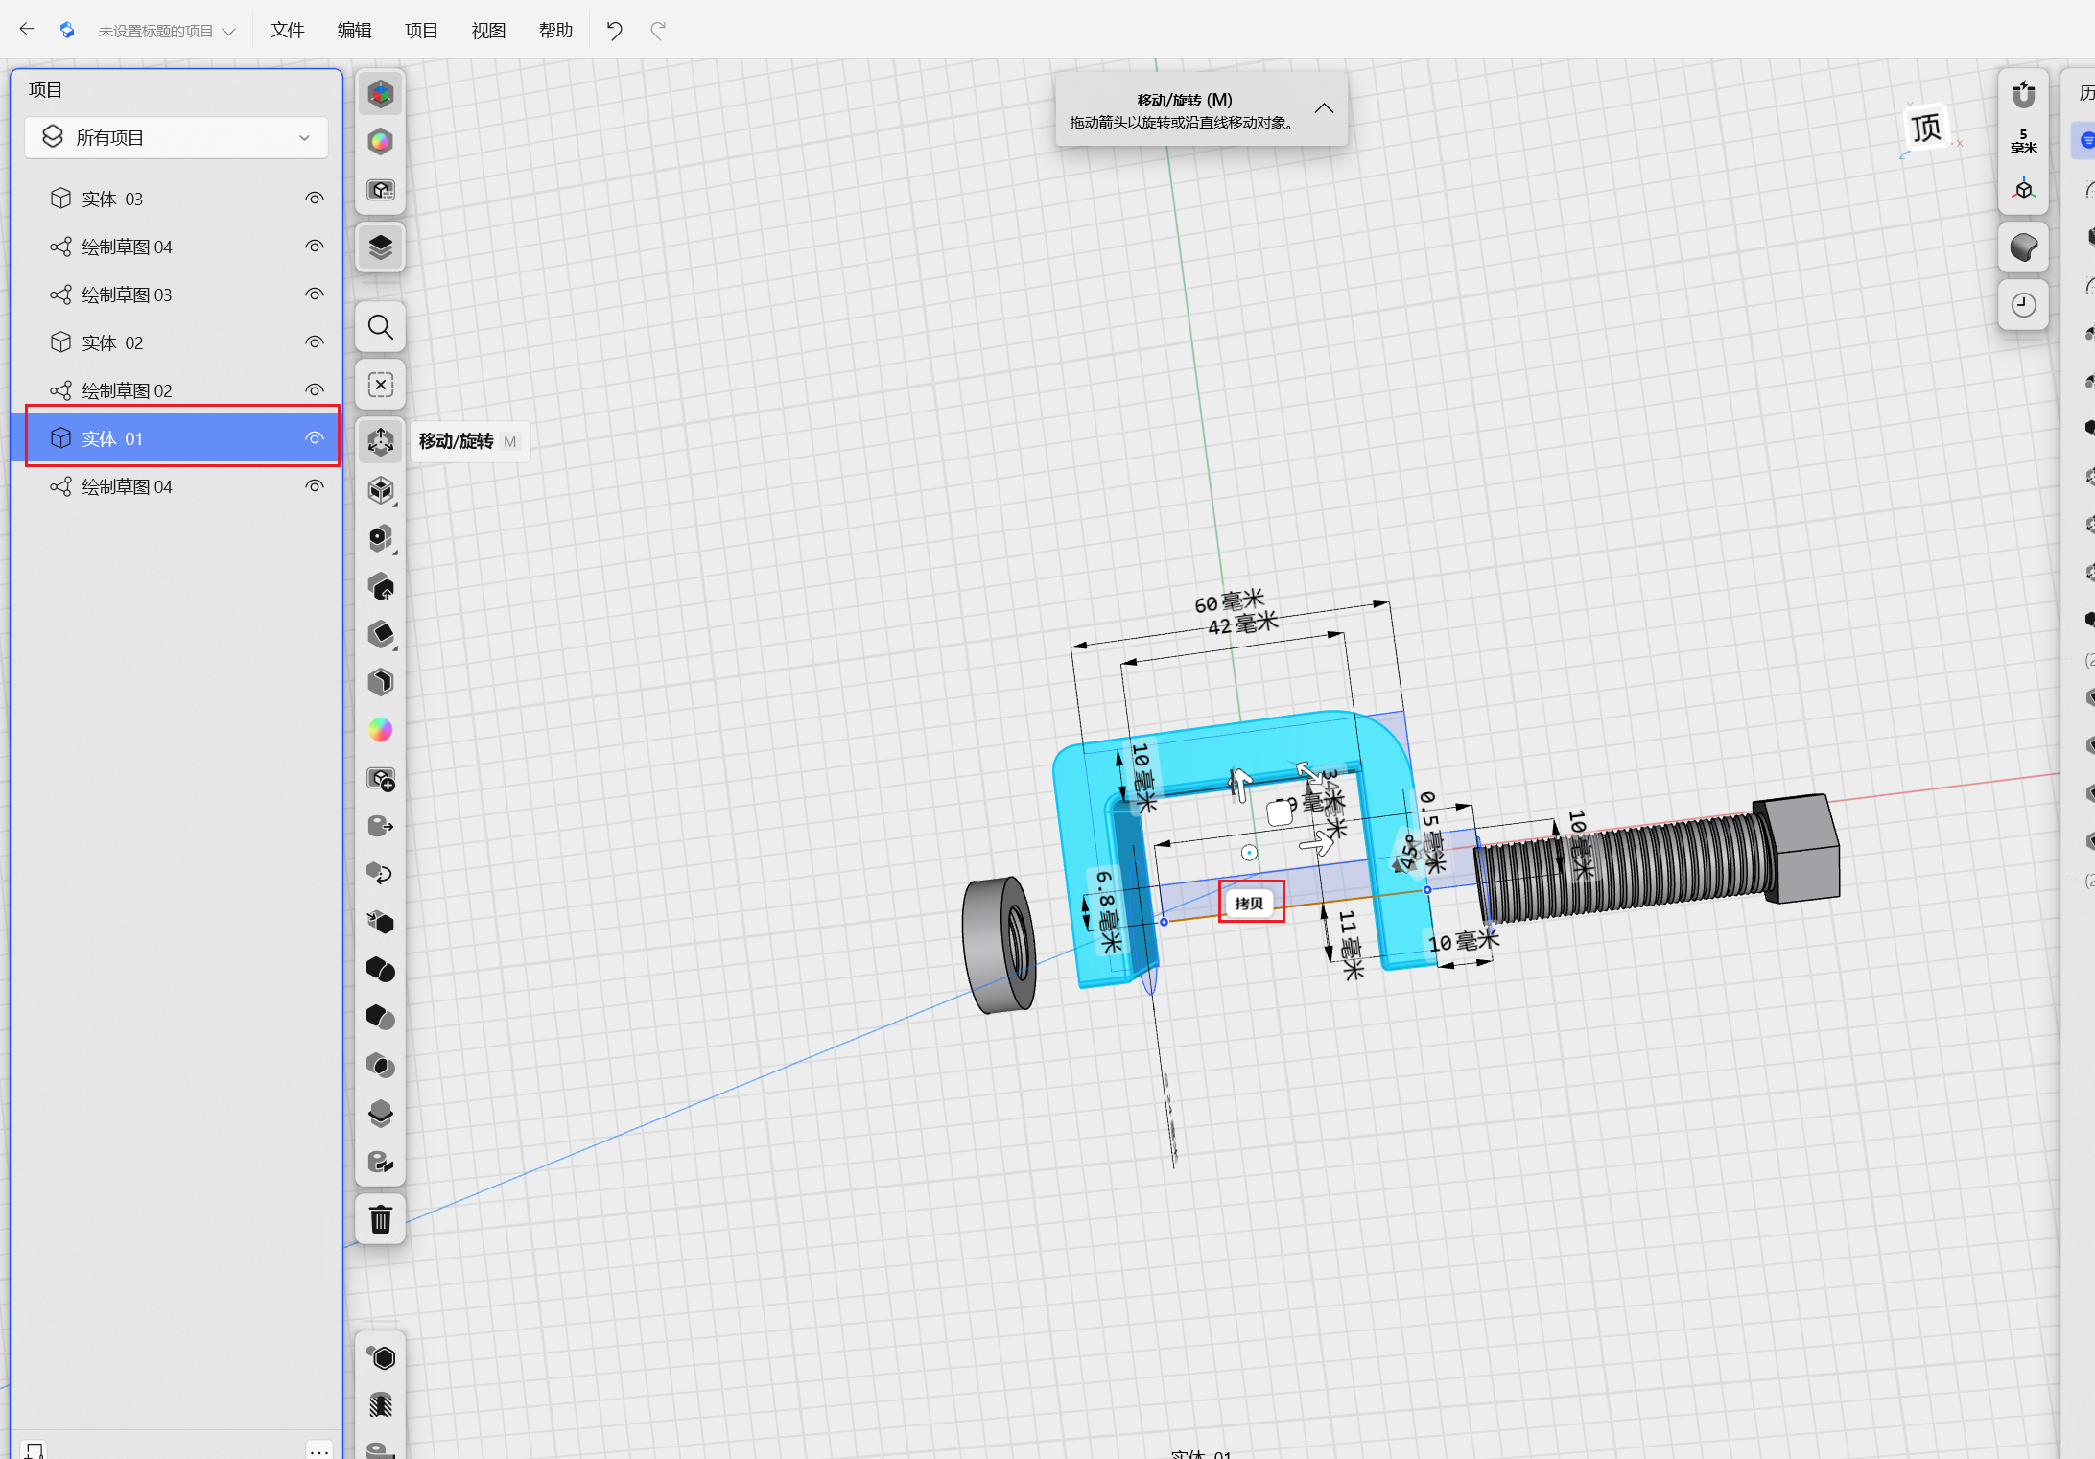Hide 实体 03 with eye icon

(315, 199)
